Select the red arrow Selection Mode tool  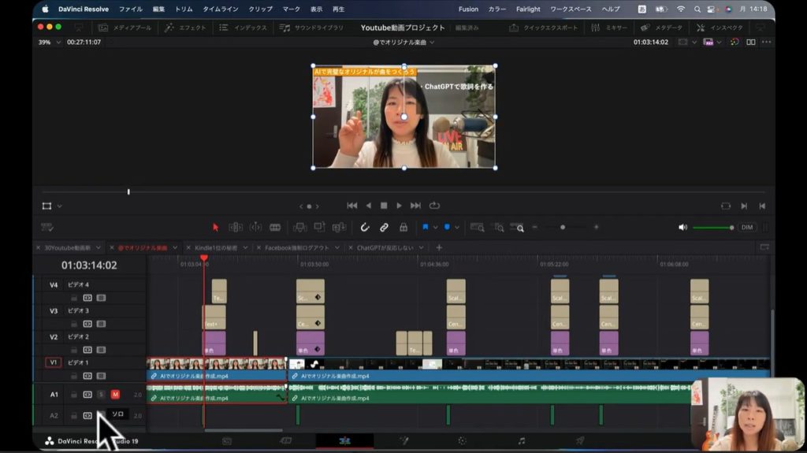[215, 227]
